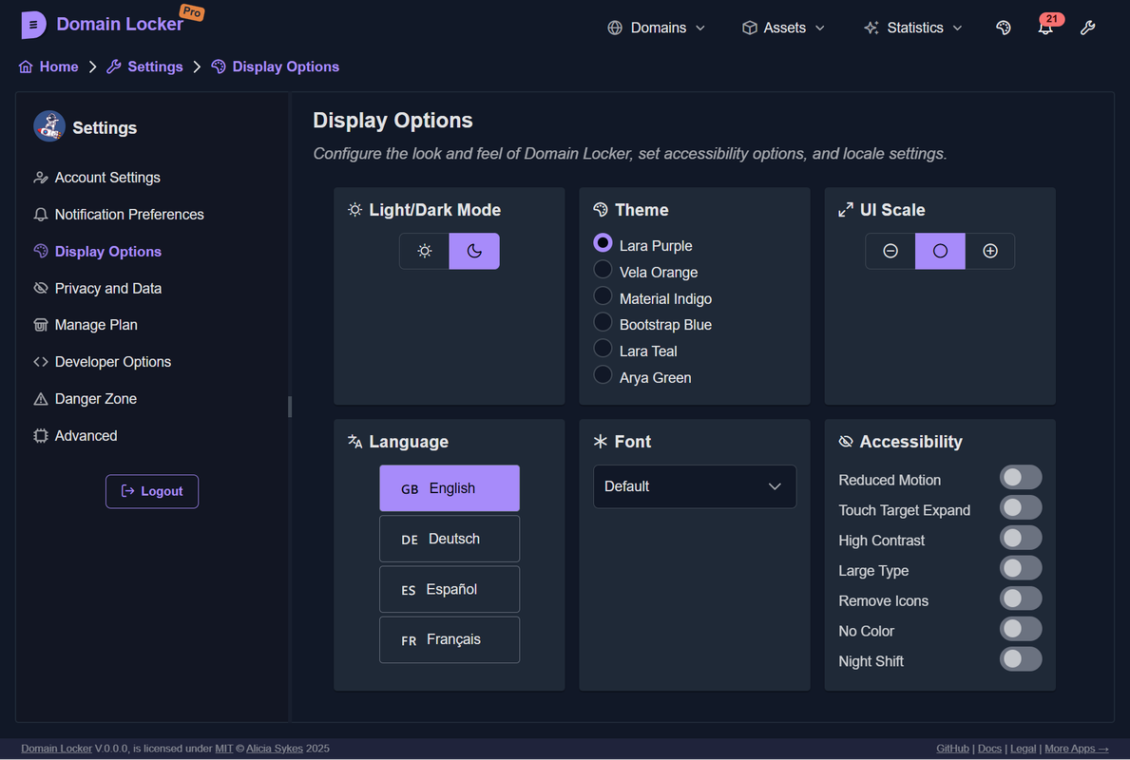Open the Docs footer link
This screenshot has width=1130, height=760.
989,749
